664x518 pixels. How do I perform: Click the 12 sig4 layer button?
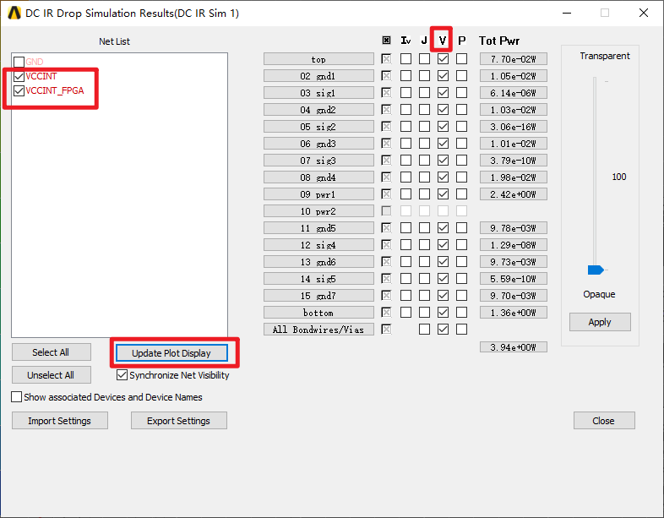pos(318,245)
